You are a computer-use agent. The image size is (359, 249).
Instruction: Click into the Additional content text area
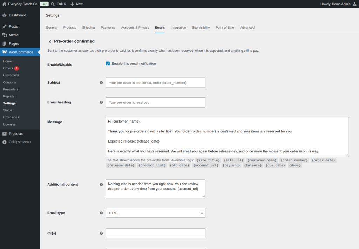[155, 189]
